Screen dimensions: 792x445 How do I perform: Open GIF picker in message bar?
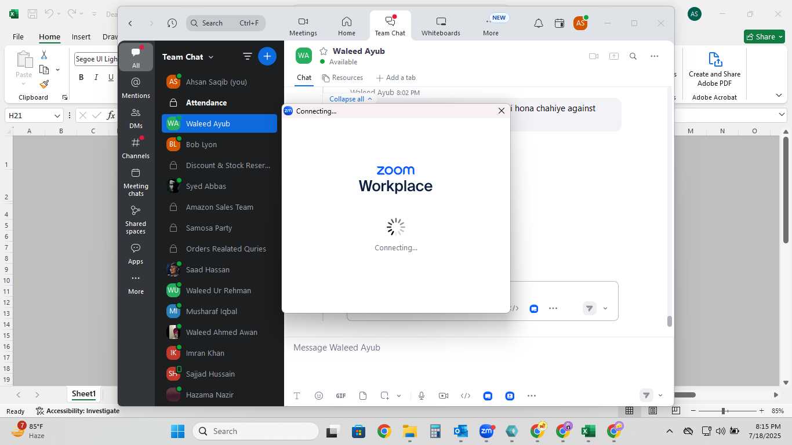pyautogui.click(x=341, y=396)
